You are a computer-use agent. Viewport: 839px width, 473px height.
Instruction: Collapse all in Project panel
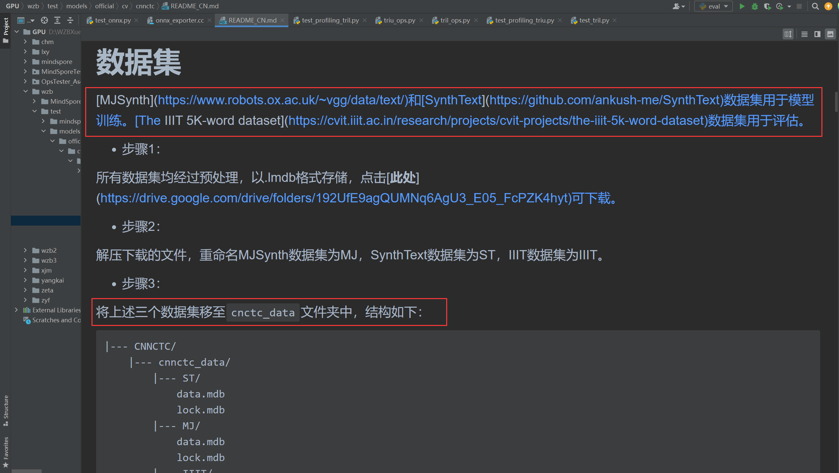[70, 21]
